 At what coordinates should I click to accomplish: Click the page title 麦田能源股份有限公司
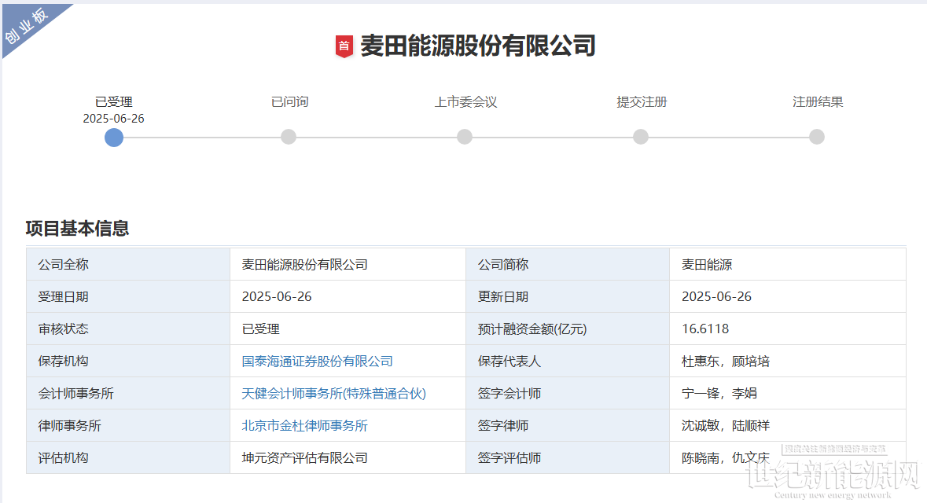click(478, 46)
